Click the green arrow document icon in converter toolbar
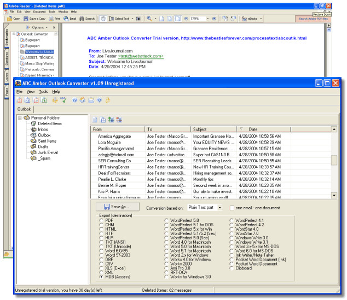The image size is (347, 300). point(44,100)
